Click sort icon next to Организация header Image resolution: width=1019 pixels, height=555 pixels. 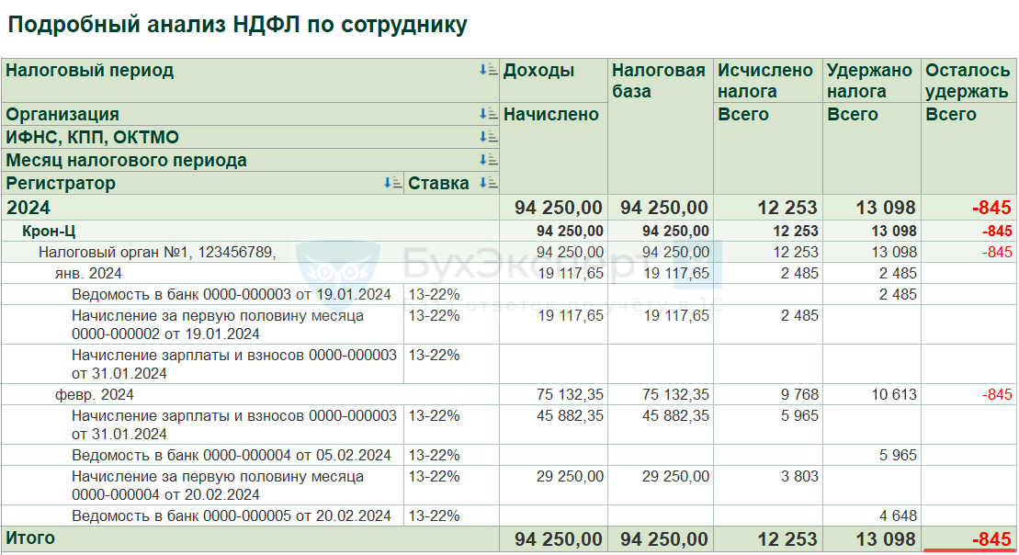488,114
